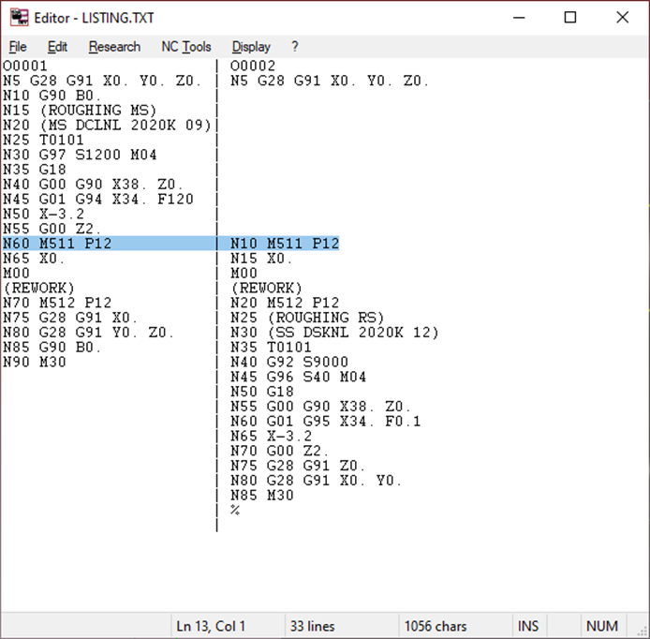Screen dimensions: 650x639
Task: Open the Edit menu
Action: (x=58, y=47)
